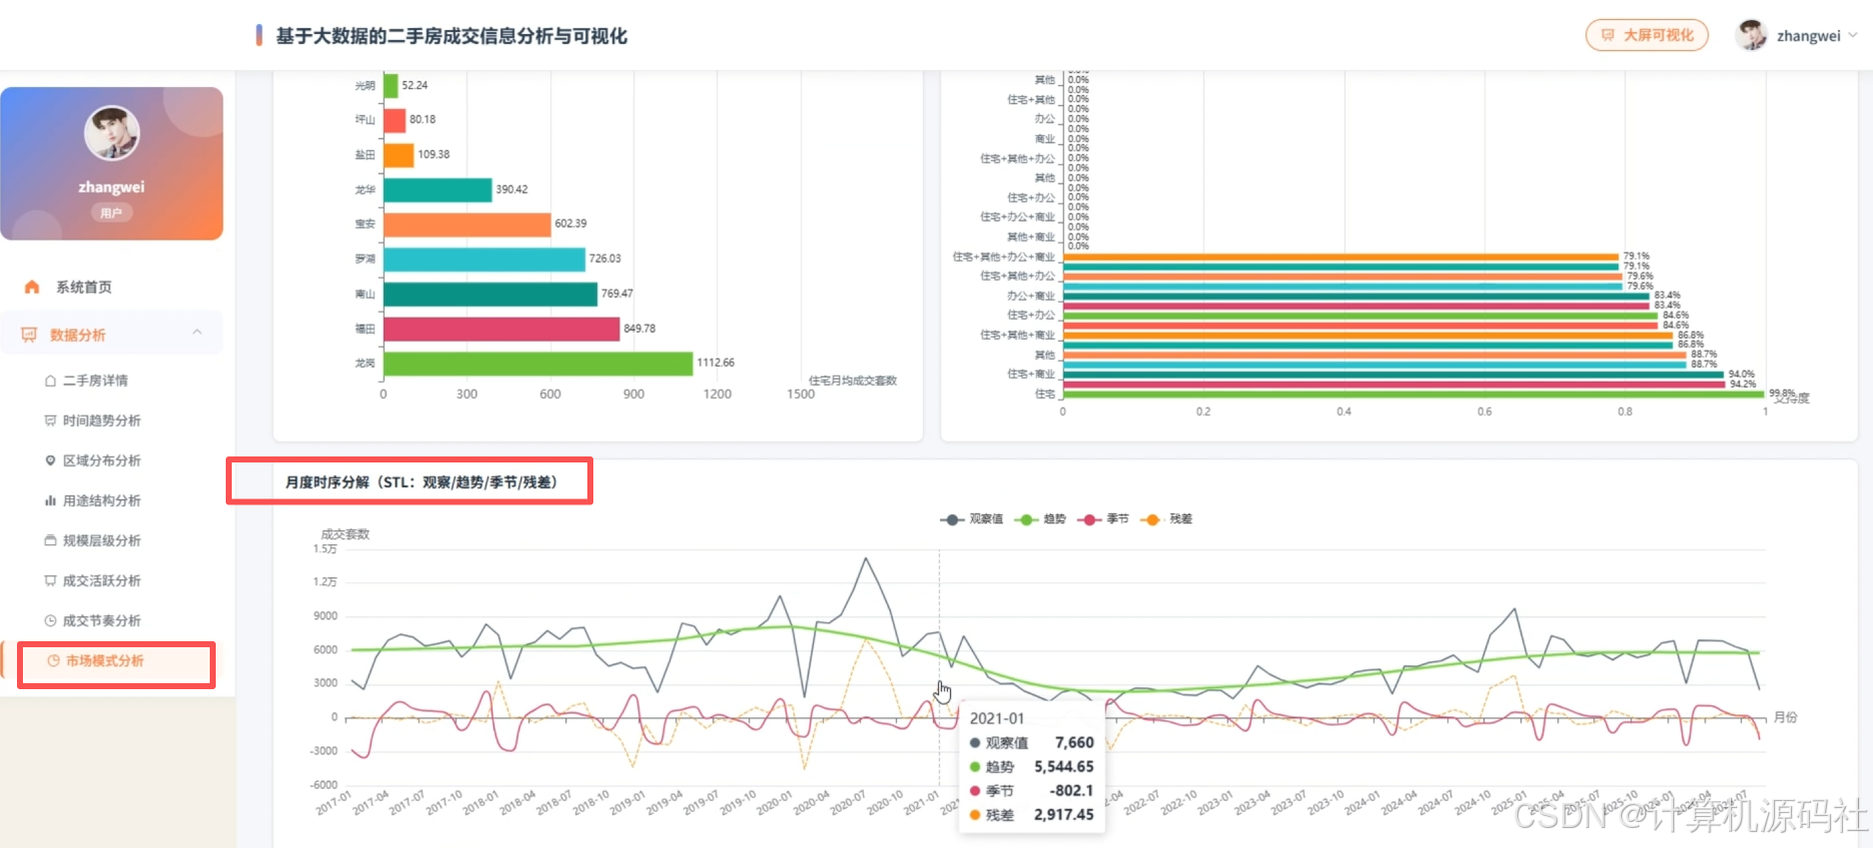The width and height of the screenshot is (1873, 848).
Task: Toggle the 观察值 series in legend
Action: click(971, 519)
